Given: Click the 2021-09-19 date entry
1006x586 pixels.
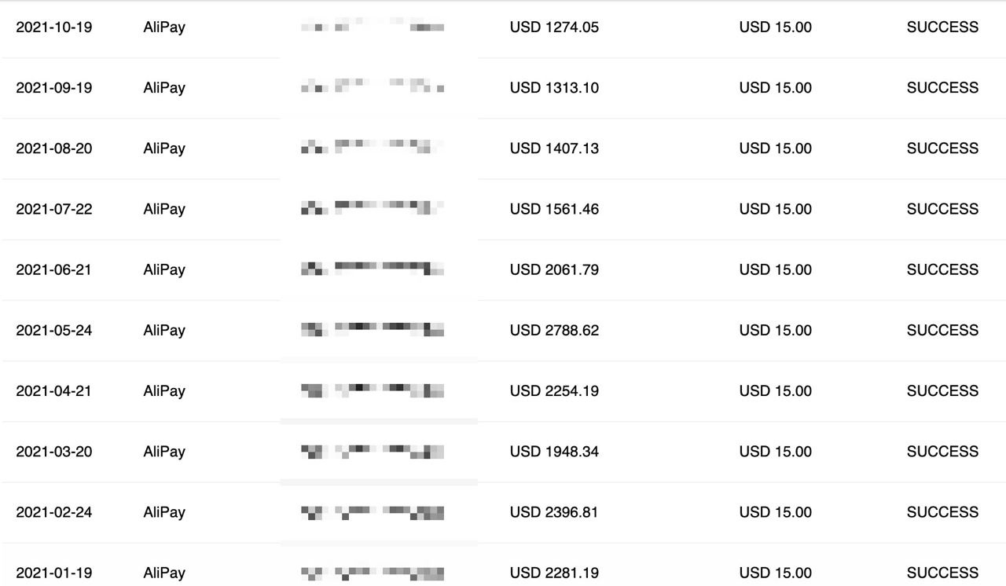Looking at the screenshot, I should coord(53,88).
